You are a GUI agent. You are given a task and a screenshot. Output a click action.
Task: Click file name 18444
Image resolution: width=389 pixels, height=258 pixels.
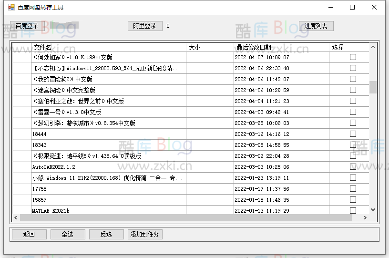click(x=39, y=134)
